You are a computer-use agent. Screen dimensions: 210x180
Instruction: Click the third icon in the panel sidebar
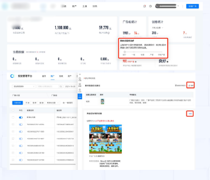tap(80, 91)
